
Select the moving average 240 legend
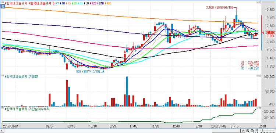pos(100,3)
